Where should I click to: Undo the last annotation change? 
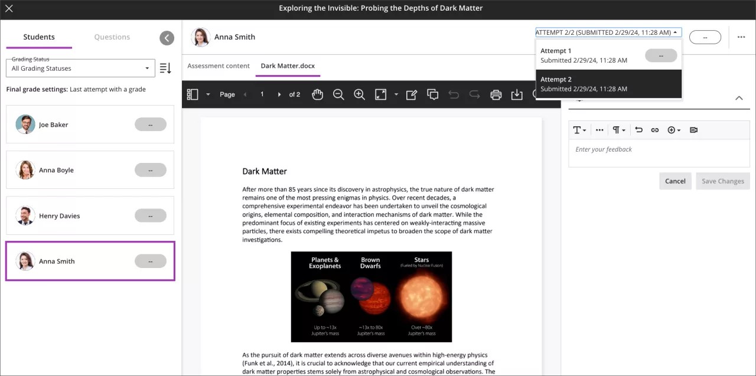(x=454, y=94)
